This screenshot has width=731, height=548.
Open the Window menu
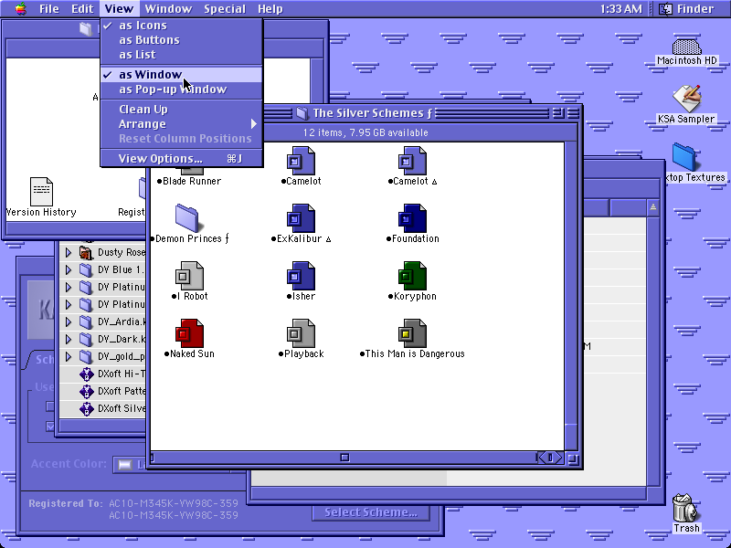click(x=168, y=9)
